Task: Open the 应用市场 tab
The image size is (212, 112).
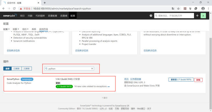Action: (43, 29)
